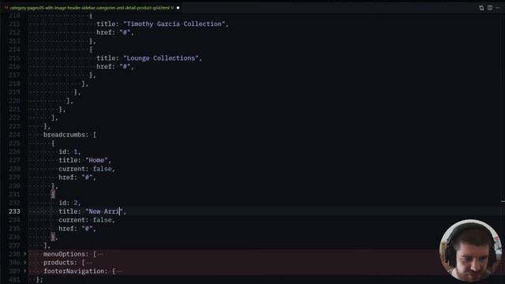The width and height of the screenshot is (505, 284).
Task: Click current: false on line 228
Action: click(x=87, y=169)
